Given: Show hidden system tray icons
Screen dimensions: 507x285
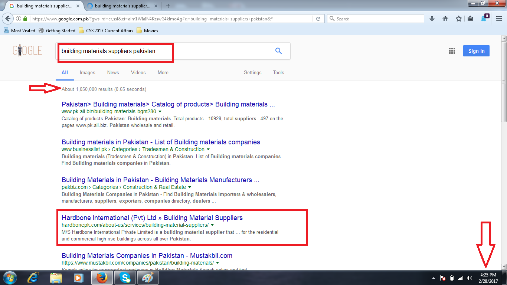Looking at the screenshot, I should coord(434,278).
